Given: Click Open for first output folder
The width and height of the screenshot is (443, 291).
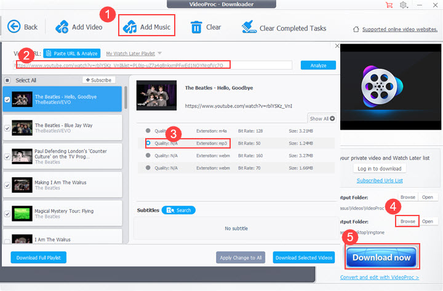Looking at the screenshot, I should (428, 197).
